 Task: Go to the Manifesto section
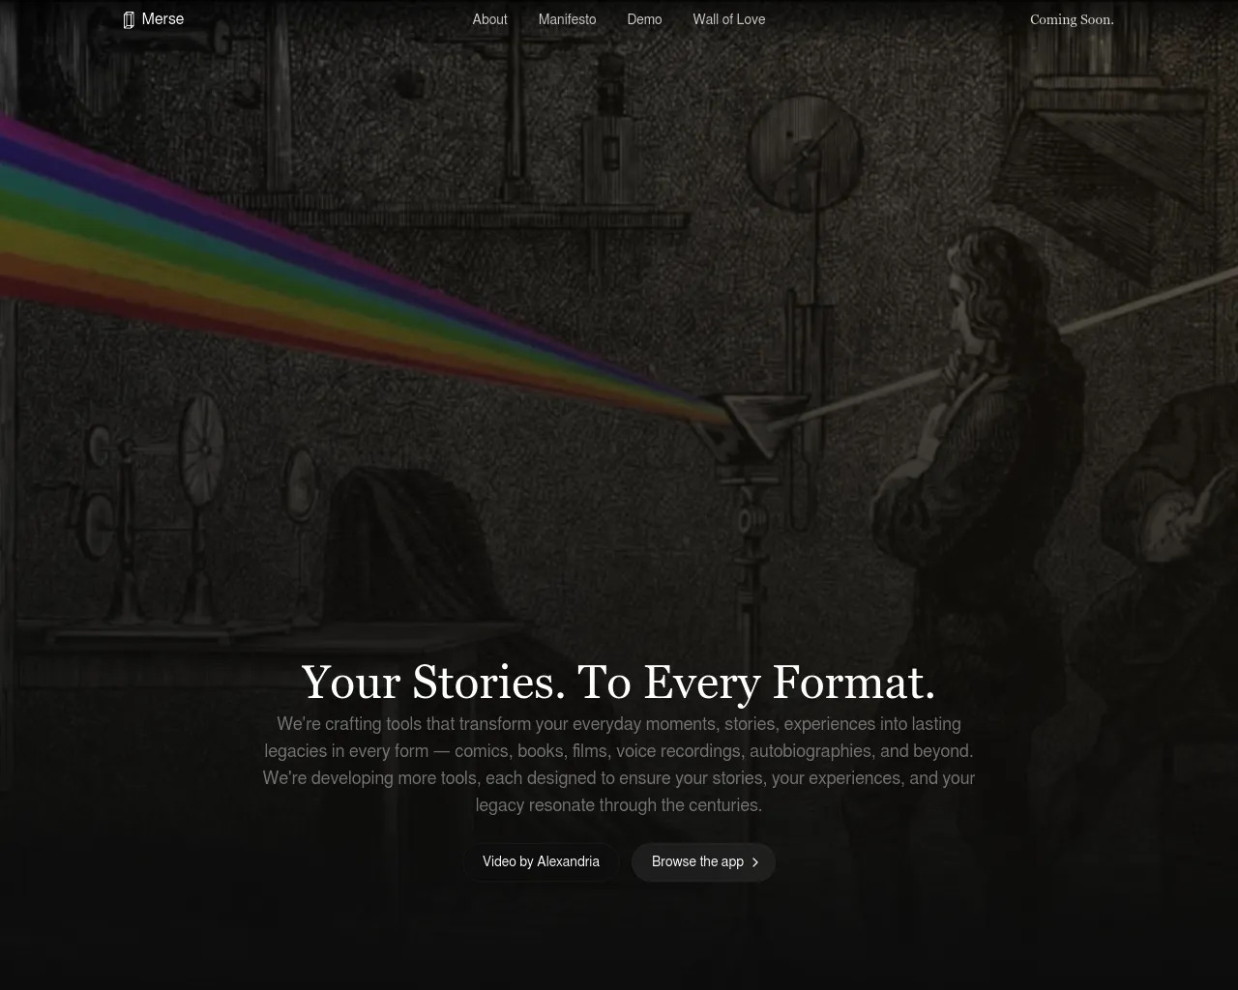point(567,19)
